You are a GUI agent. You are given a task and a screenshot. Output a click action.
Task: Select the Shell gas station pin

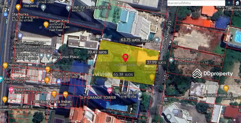[x=20, y=36]
